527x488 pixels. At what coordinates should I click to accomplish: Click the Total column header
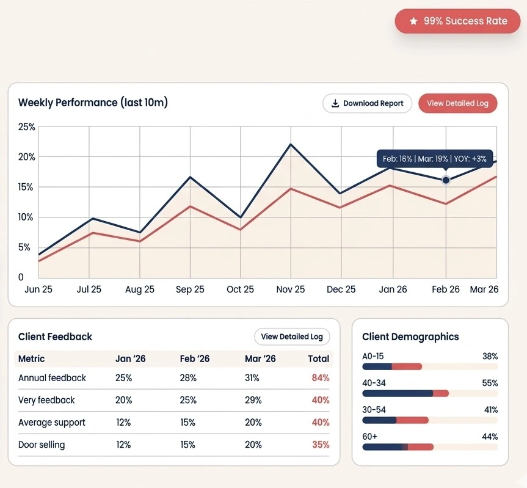(319, 359)
